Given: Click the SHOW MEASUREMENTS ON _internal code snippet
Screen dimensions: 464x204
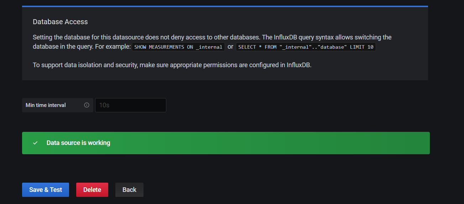Looking at the screenshot, I should coord(178,47).
